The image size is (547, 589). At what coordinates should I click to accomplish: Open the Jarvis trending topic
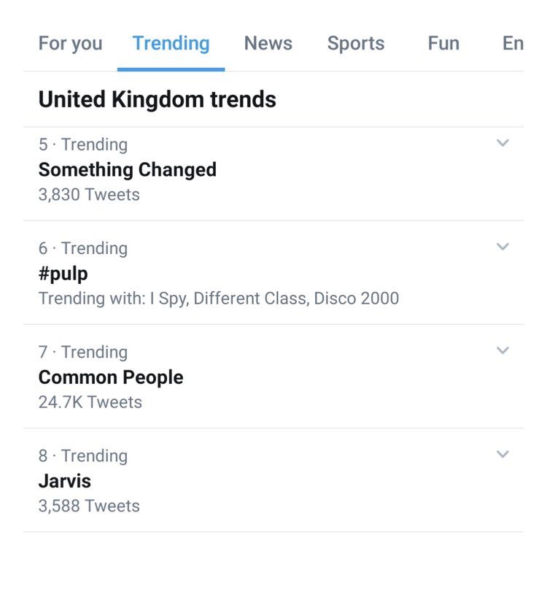click(x=65, y=480)
